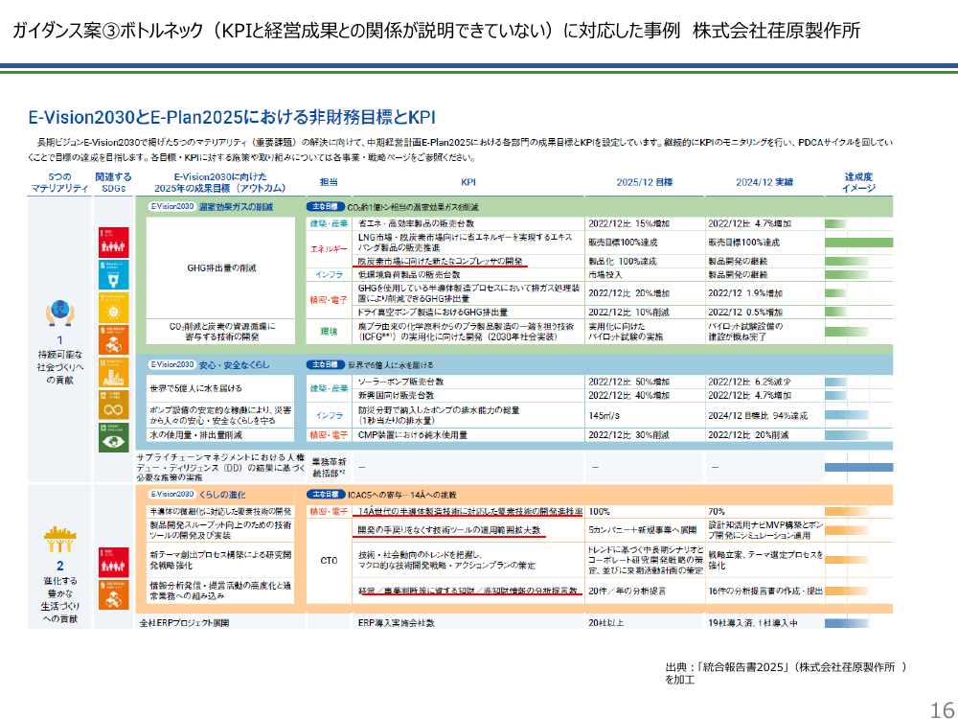Click the SDG 11 sustainable cities icon

pyautogui.click(x=114, y=373)
